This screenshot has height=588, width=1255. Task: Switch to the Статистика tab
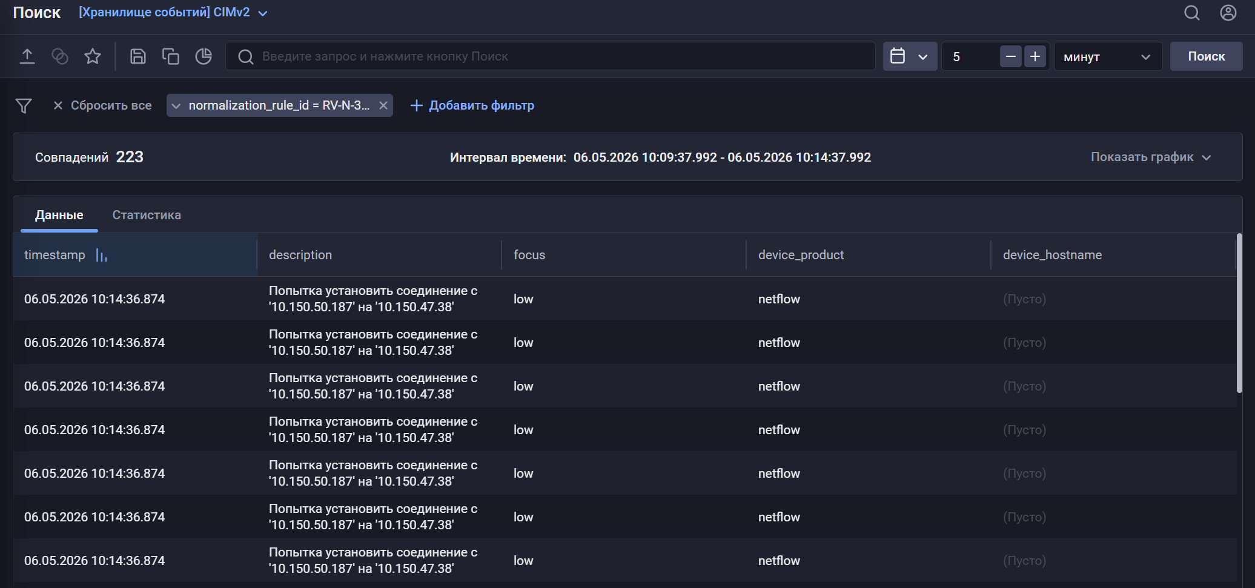[x=147, y=215]
